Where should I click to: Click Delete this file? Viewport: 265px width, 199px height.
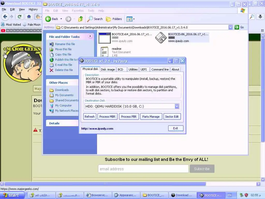pos(64,70)
